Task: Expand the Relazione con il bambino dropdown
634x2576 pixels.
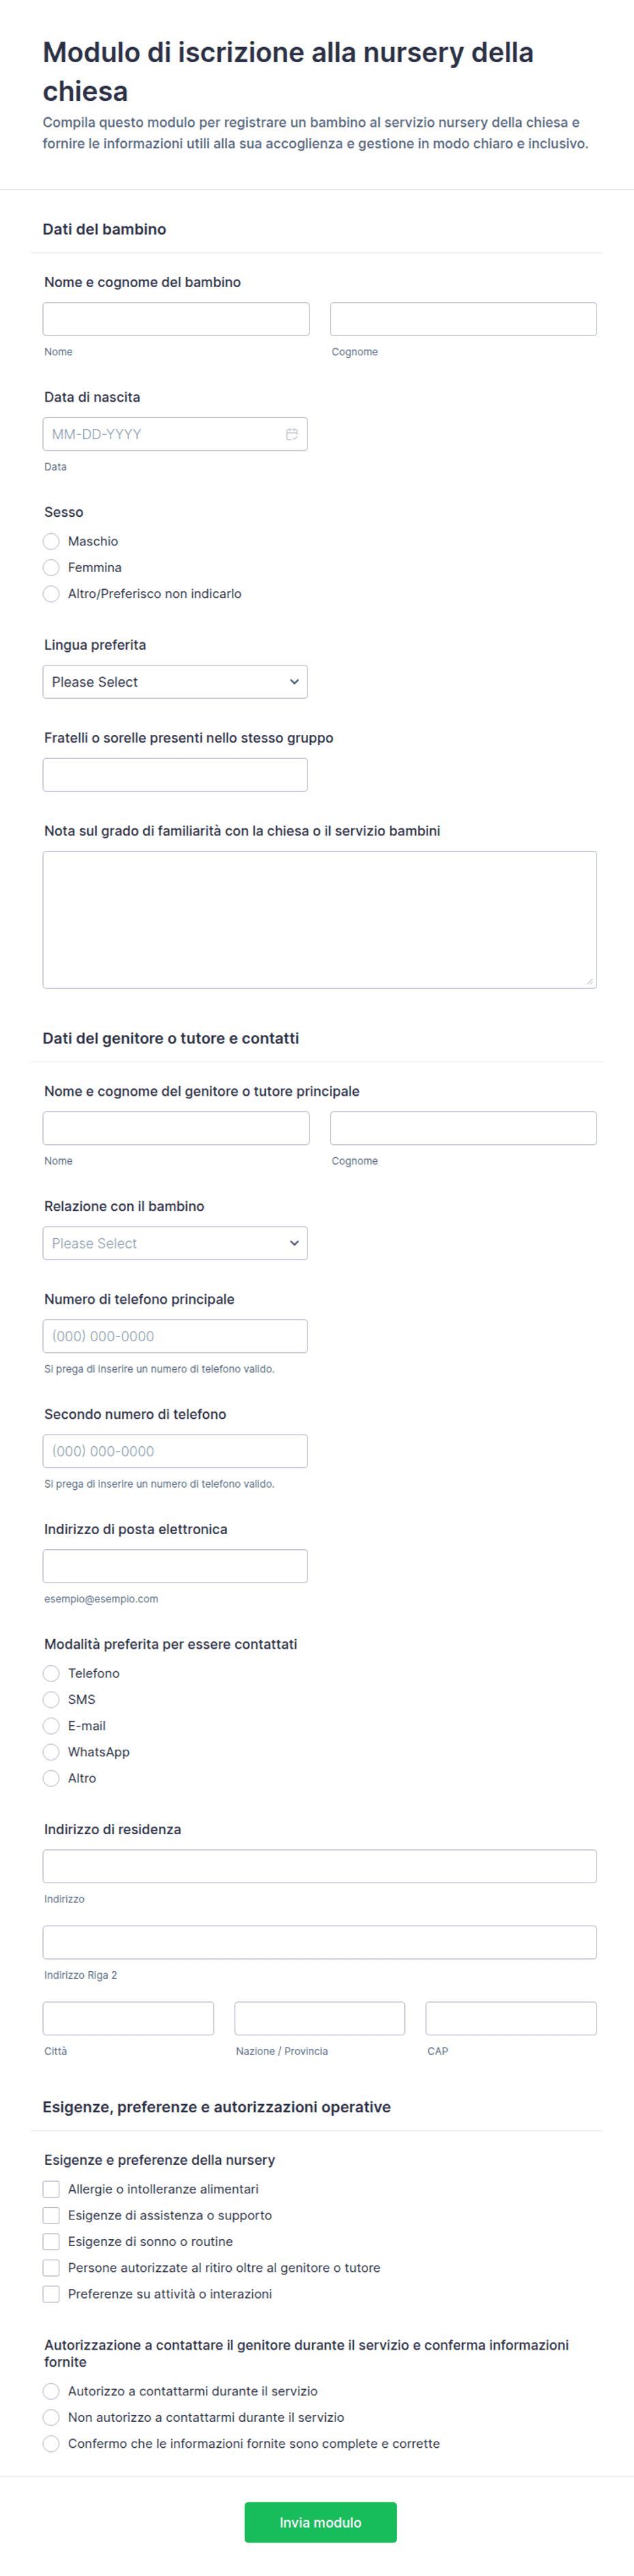Action: (175, 1243)
